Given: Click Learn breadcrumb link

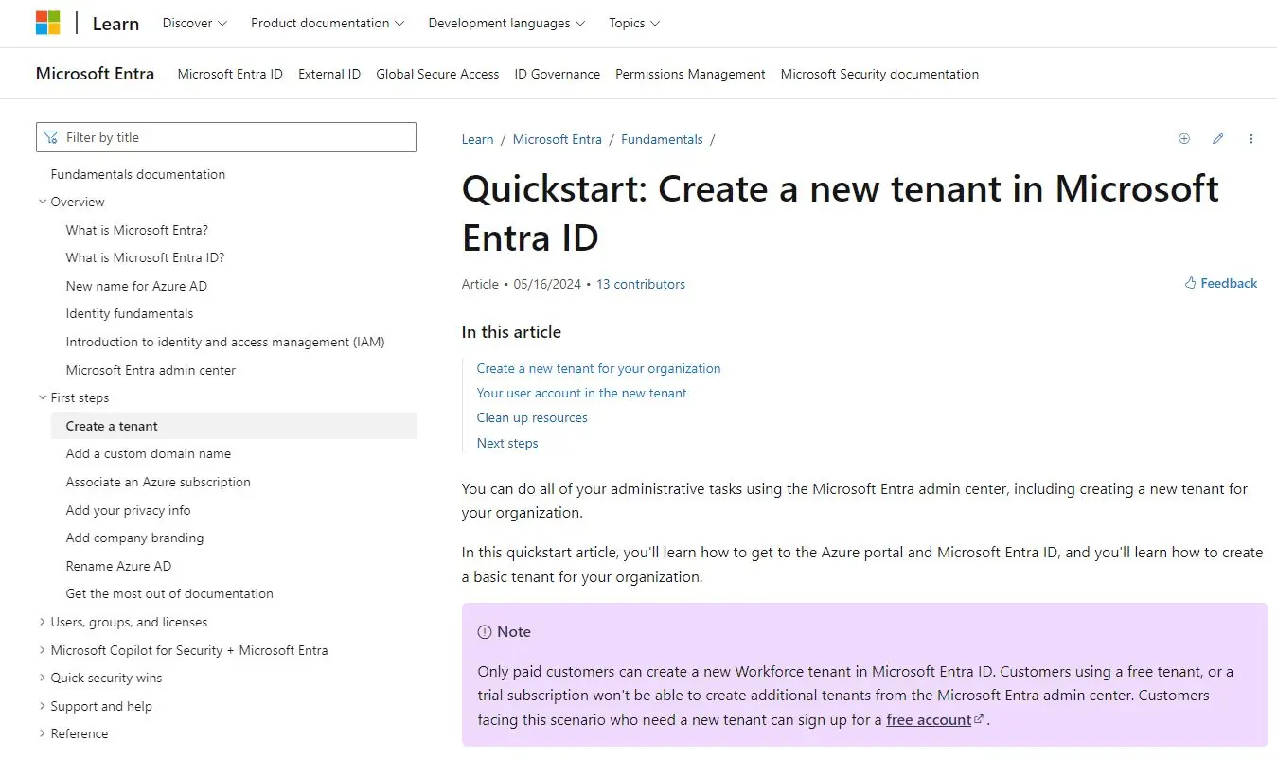Looking at the screenshot, I should tap(477, 139).
